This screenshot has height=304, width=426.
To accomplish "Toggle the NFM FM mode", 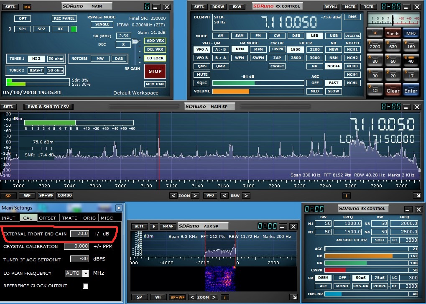I will [240, 49].
